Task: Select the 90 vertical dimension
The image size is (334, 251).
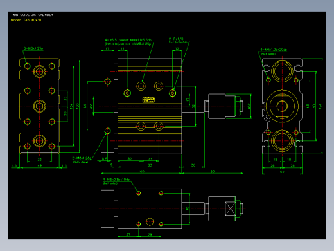Action: pyautogui.click(x=314, y=106)
